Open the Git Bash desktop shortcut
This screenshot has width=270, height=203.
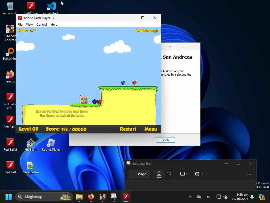(x=31, y=145)
